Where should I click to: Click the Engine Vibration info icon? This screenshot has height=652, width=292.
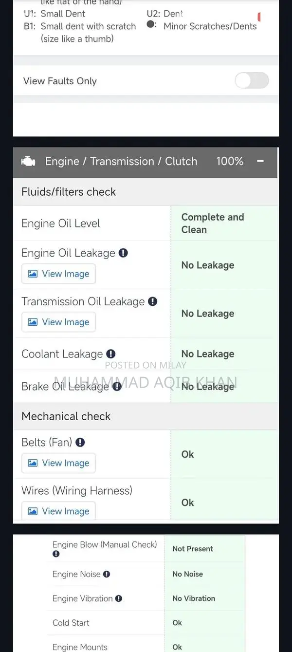[x=119, y=598]
